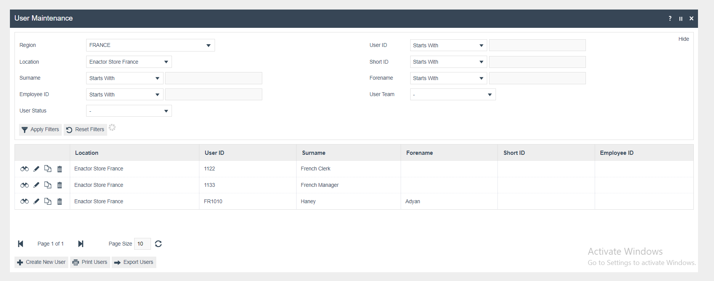Click Apply Filters button

coord(40,130)
